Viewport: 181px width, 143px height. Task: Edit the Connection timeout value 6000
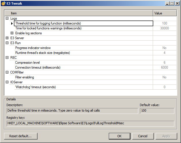tap(164, 67)
